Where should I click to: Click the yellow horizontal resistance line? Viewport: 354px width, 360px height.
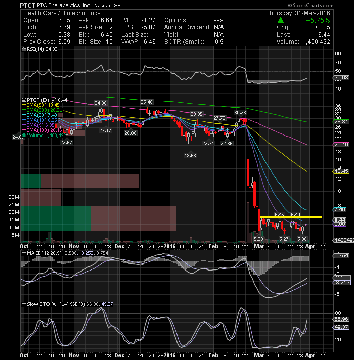pos(291,217)
